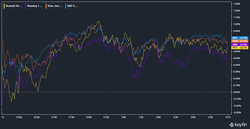This screenshot has width=250, height=129.
Task: Select the S&P 500 legend entry
Action: (72, 6)
